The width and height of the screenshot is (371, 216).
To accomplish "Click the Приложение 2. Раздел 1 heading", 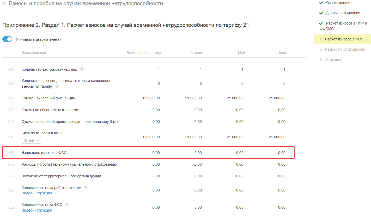I will tap(126, 25).
